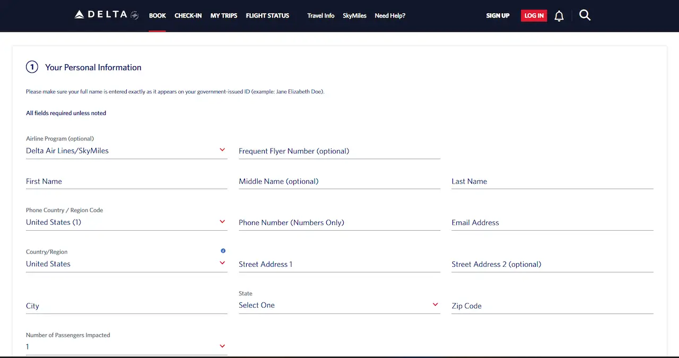679x358 pixels.
Task: Expand the Airline Program dropdown
Action: (x=126, y=151)
